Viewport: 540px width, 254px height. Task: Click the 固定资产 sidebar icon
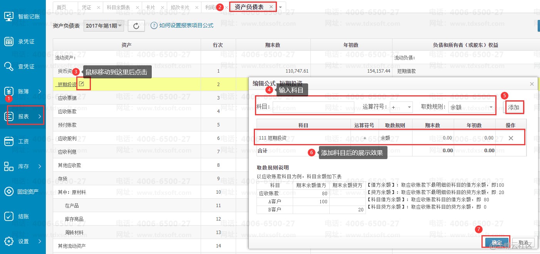9,191
